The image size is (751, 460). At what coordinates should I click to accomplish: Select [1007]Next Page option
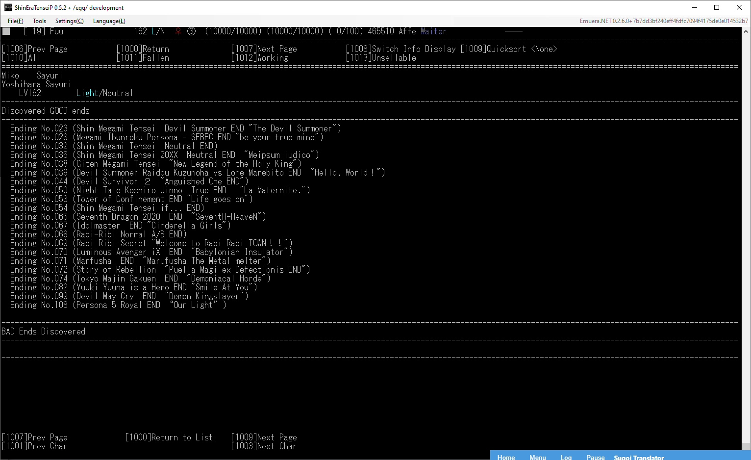click(264, 49)
